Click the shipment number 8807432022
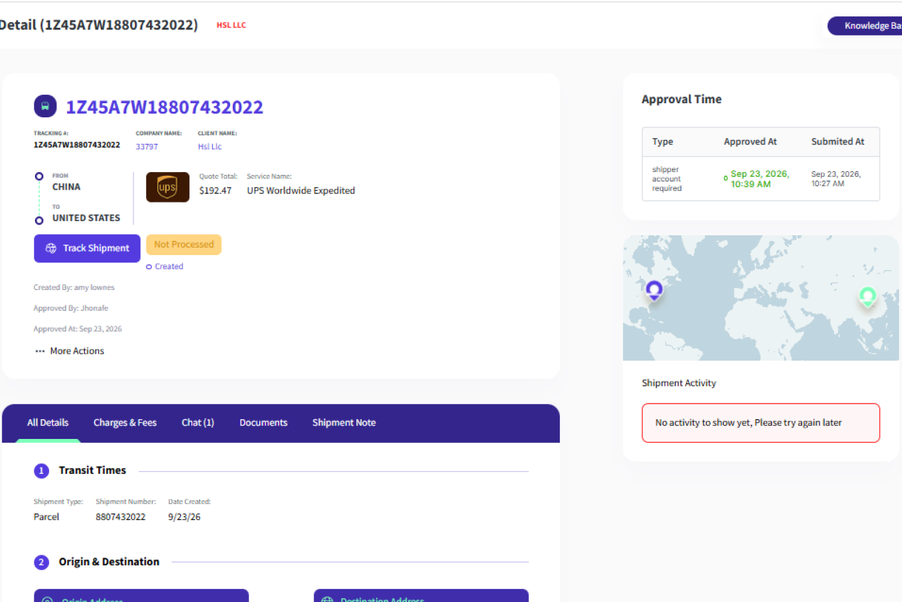Viewport: 902px width, 602px height. pos(121,517)
